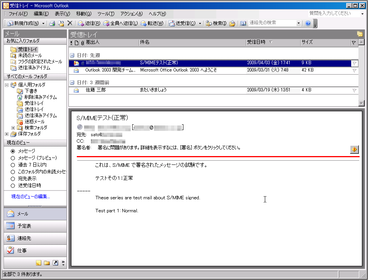368x280 pixels.
Task: Open the 連絡先の検索 dropdown arrow
Action: click(x=298, y=23)
